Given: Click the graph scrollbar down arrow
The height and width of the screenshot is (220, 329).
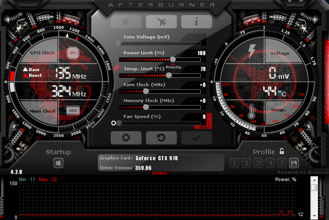Looking at the screenshot, I should (314, 216).
